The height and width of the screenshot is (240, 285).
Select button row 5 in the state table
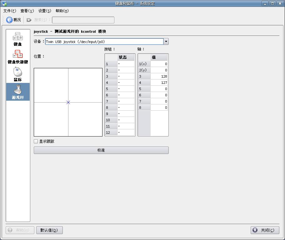coord(120,89)
